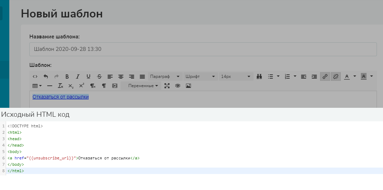Click the Отказаться от рассылки link
The width and height of the screenshot is (383, 190).
point(60,97)
